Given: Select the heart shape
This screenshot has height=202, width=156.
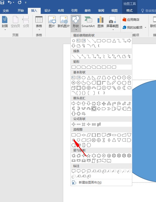Looking at the screenshot, I should [x=109, y=88].
